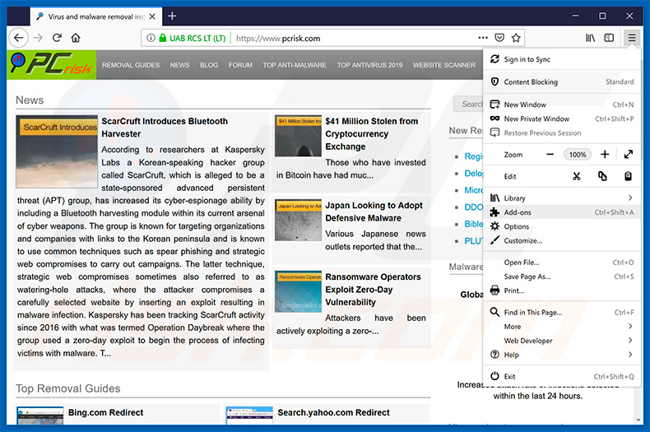Click the ScarCruft article thumbnail
This screenshot has width=650, height=432.
(x=57, y=151)
